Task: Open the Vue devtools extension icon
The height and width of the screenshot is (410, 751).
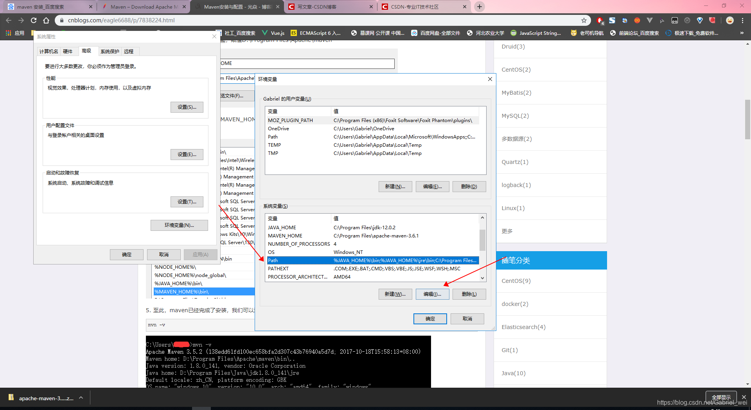Action: click(650, 20)
